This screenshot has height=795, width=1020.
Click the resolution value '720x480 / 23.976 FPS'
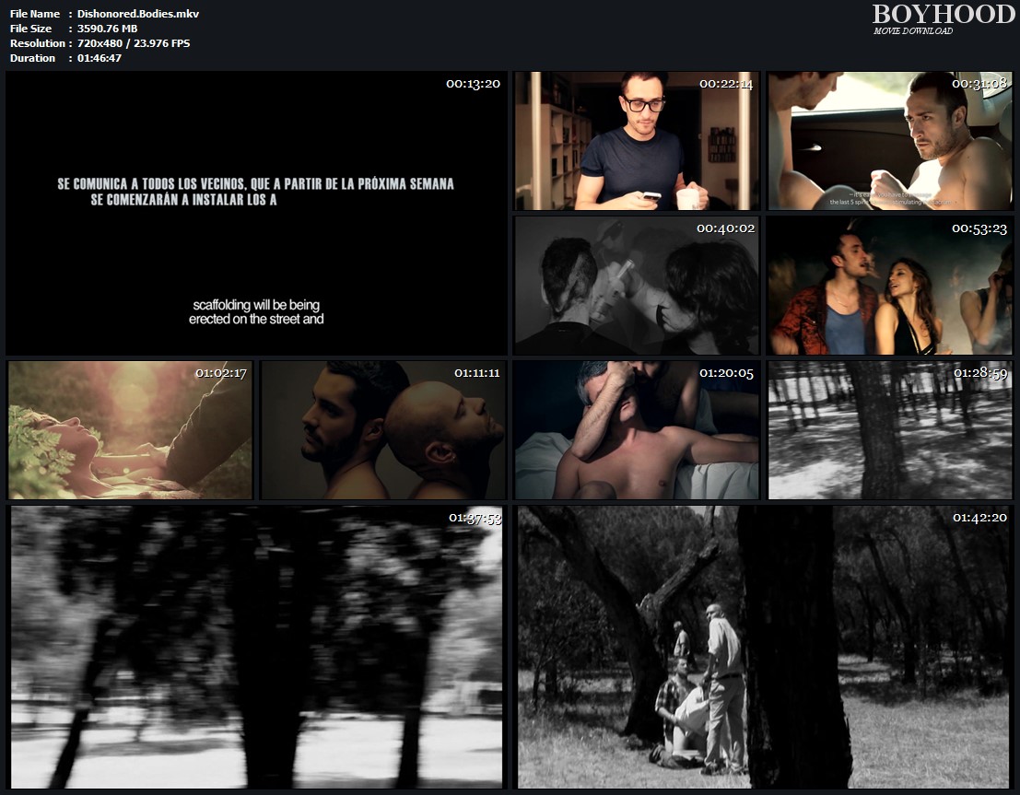pyautogui.click(x=134, y=43)
